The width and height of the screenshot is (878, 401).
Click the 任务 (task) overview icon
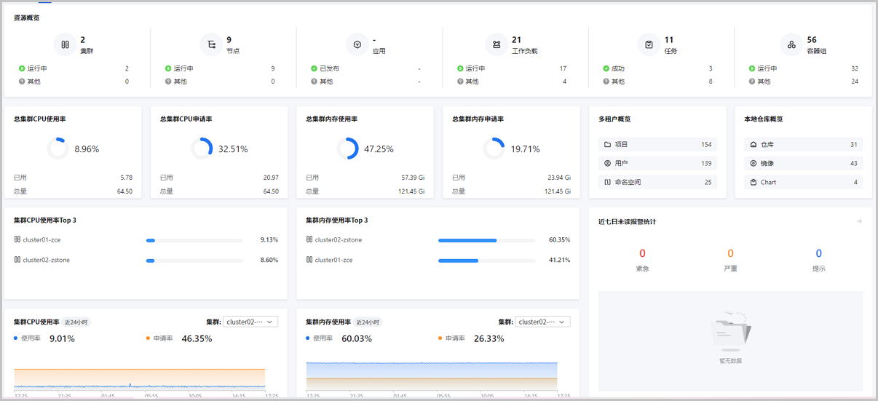tap(649, 44)
